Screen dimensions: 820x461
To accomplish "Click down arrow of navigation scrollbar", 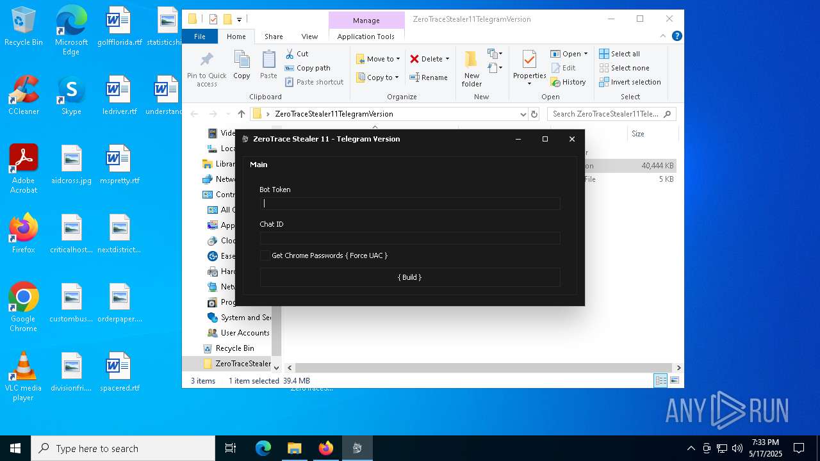I will pos(277,368).
